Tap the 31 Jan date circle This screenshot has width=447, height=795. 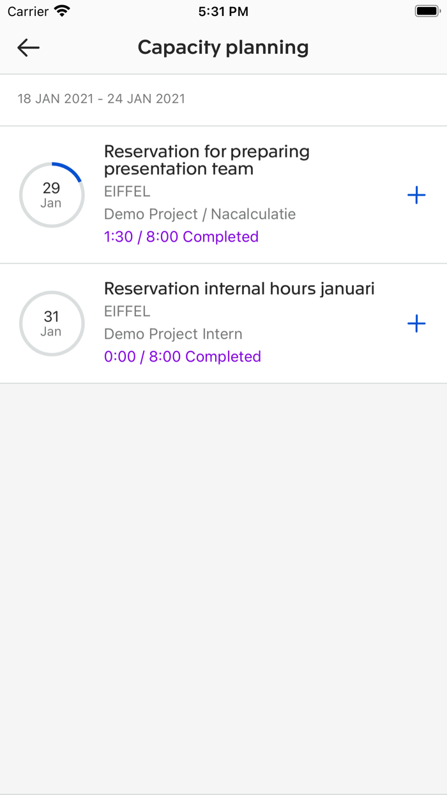click(x=52, y=323)
